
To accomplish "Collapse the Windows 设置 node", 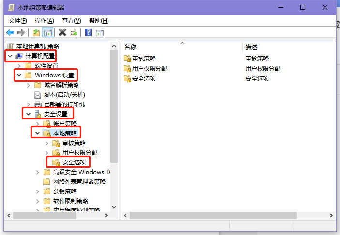I will point(19,75).
